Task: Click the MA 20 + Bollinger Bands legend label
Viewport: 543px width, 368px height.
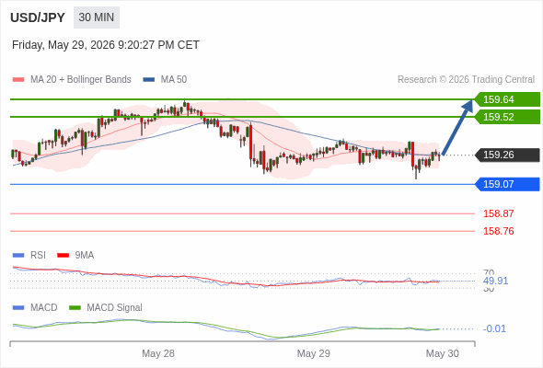Action: (x=81, y=80)
